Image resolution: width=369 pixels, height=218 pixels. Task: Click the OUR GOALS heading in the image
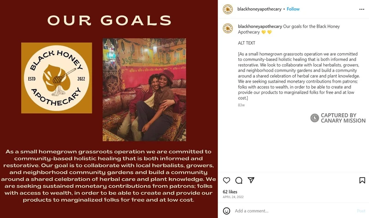[109, 20]
